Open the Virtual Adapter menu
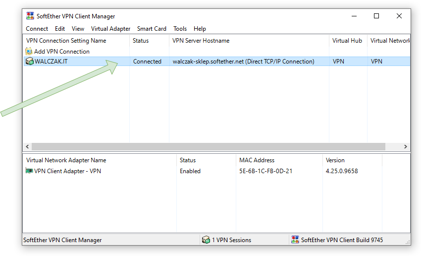 [x=110, y=29]
